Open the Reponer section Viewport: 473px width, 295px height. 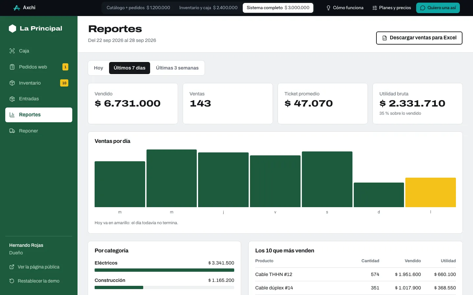[39, 131]
